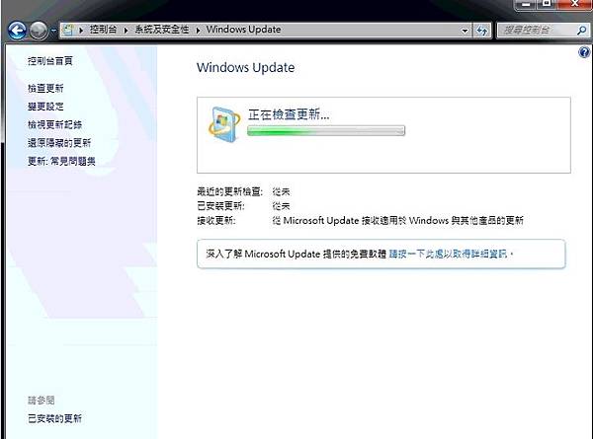This screenshot has width=593, height=439.
Task: Open the help question mark icon
Action: 584,52
